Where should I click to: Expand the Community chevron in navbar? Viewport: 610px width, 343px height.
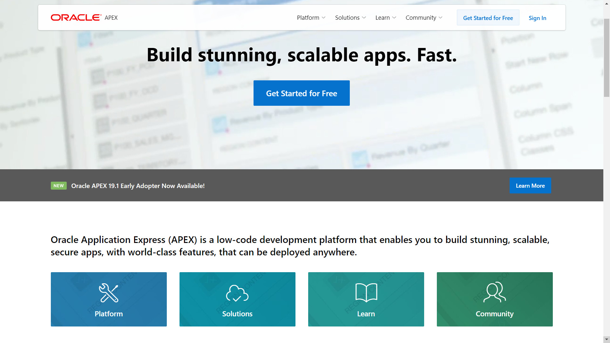pyautogui.click(x=440, y=18)
